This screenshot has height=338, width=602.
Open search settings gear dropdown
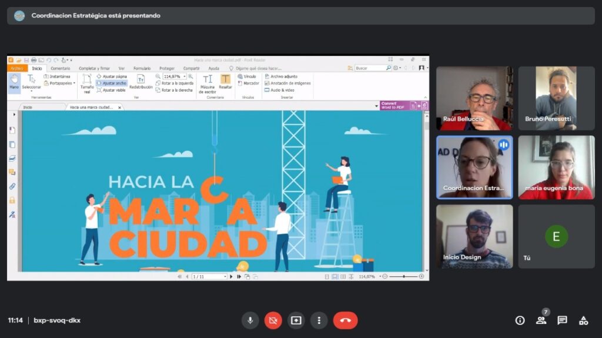pos(397,68)
